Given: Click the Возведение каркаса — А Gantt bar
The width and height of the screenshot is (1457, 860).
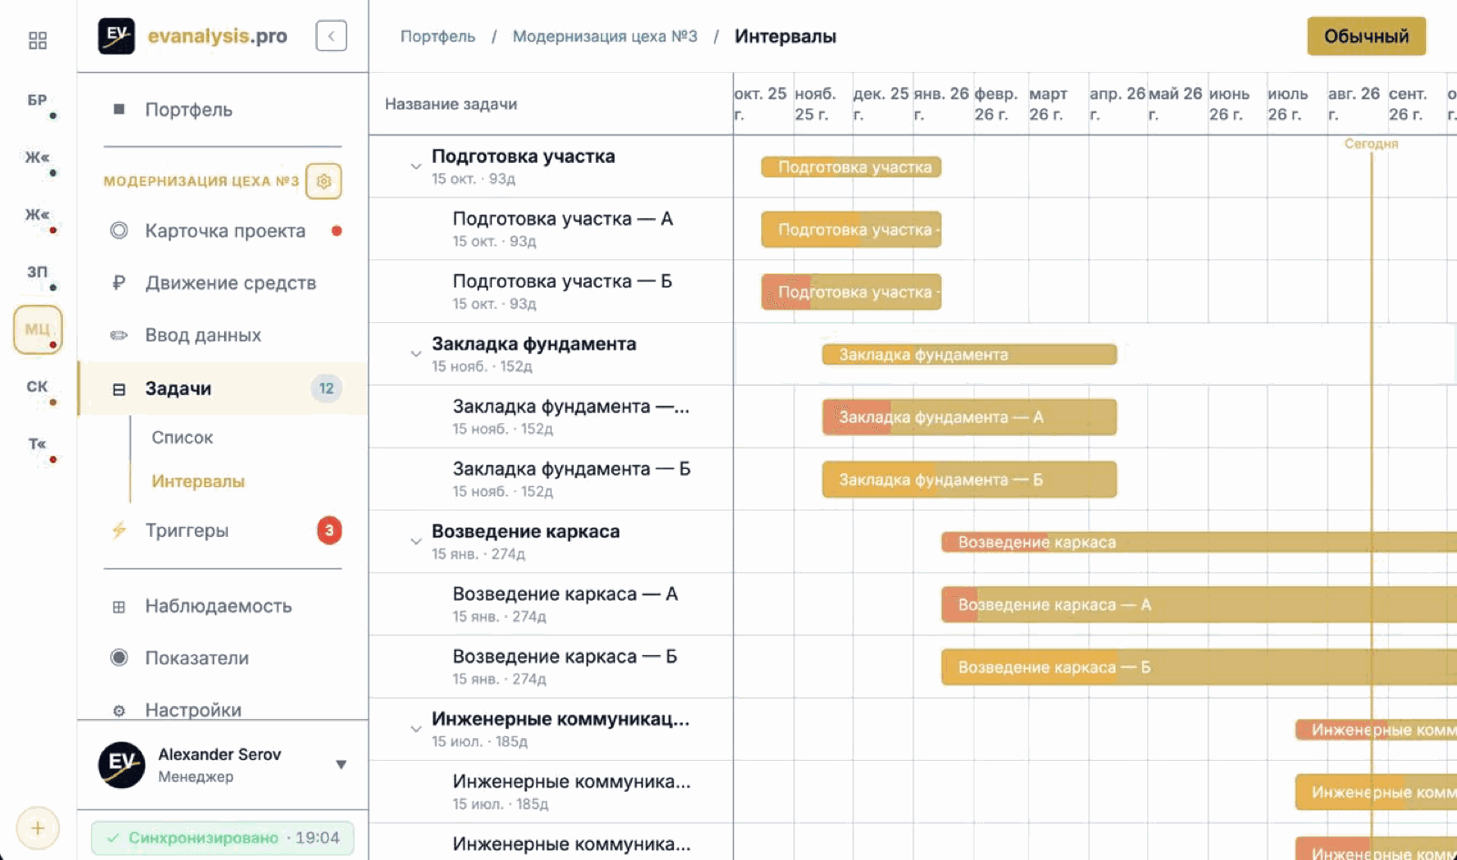Looking at the screenshot, I should tap(1199, 604).
